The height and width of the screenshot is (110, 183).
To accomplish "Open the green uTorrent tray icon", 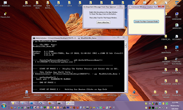I will (x=167, y=103).
